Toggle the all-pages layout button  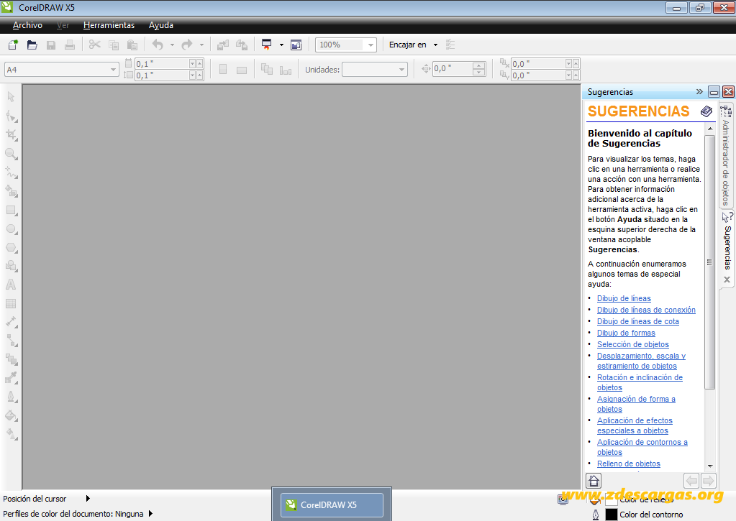[x=267, y=70]
